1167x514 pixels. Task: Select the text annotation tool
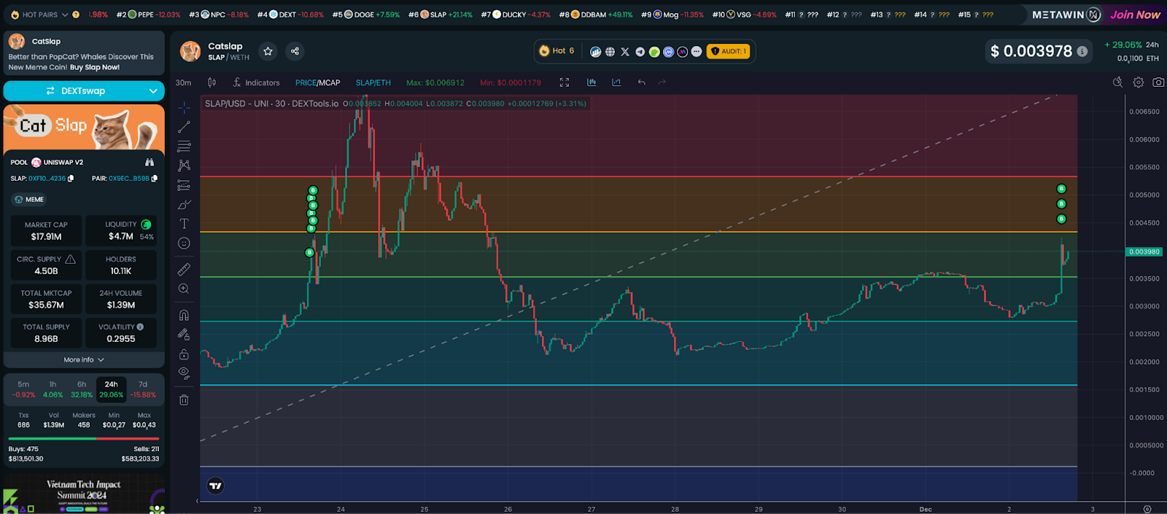[x=184, y=224]
